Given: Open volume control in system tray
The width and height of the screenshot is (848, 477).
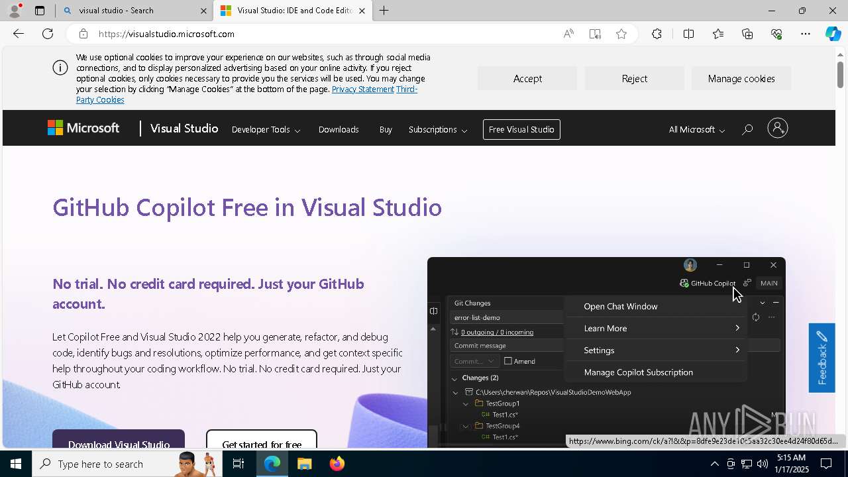Looking at the screenshot, I should (x=762, y=464).
